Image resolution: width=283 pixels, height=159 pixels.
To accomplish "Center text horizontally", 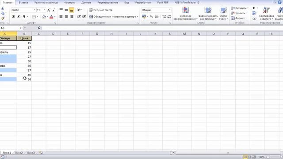I will pos(66,17).
